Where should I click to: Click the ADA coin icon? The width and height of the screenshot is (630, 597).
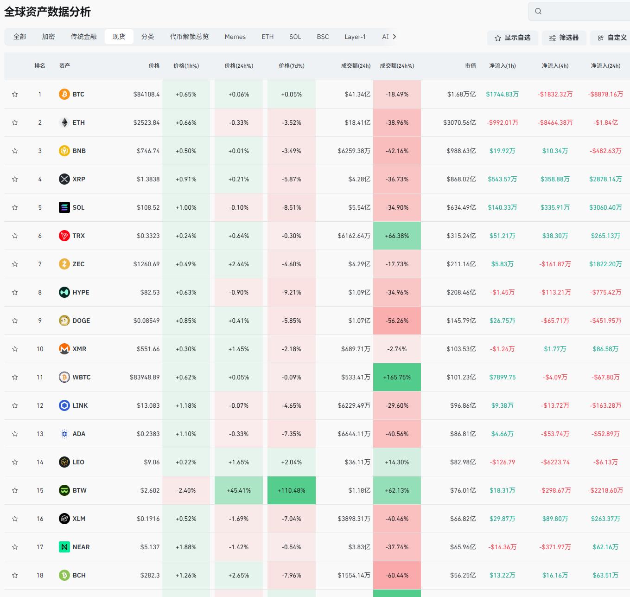(x=64, y=434)
